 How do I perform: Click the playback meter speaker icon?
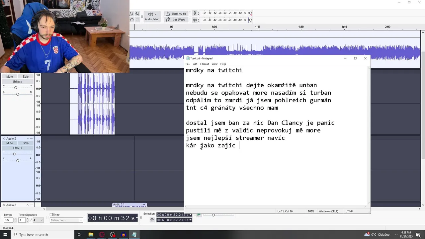point(195,20)
